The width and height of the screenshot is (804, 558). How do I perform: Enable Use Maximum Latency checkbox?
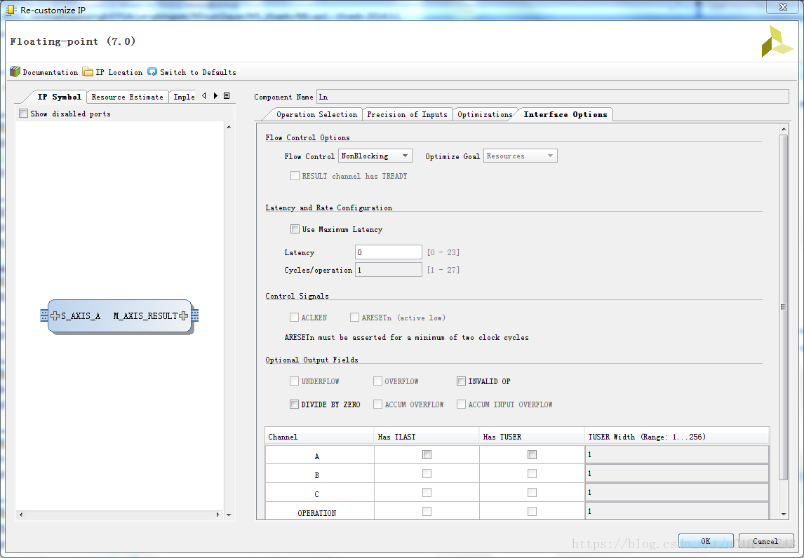(x=295, y=229)
